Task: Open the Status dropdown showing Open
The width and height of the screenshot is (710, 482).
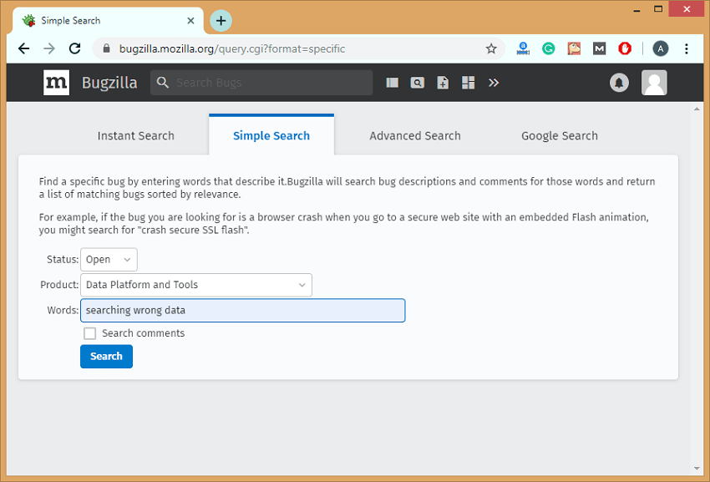Action: pyautogui.click(x=109, y=260)
